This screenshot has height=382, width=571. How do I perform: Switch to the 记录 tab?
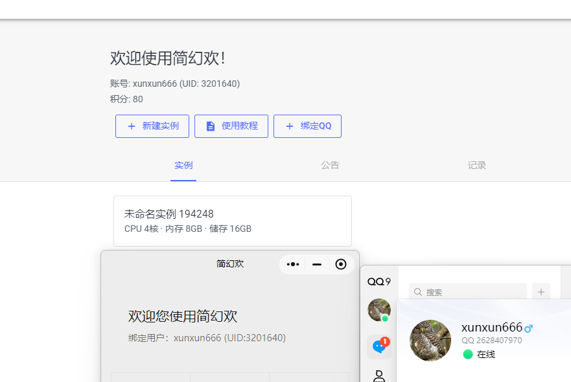pyautogui.click(x=476, y=166)
